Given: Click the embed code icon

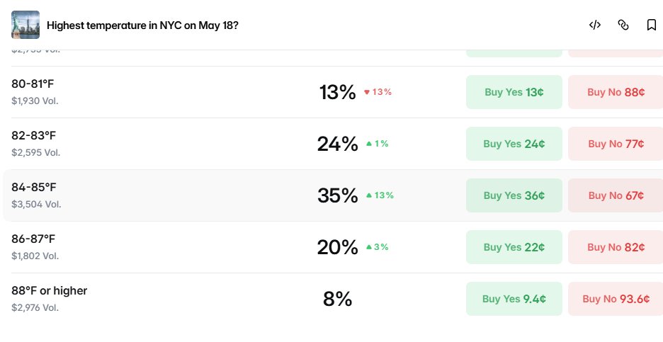Looking at the screenshot, I should 595,25.
